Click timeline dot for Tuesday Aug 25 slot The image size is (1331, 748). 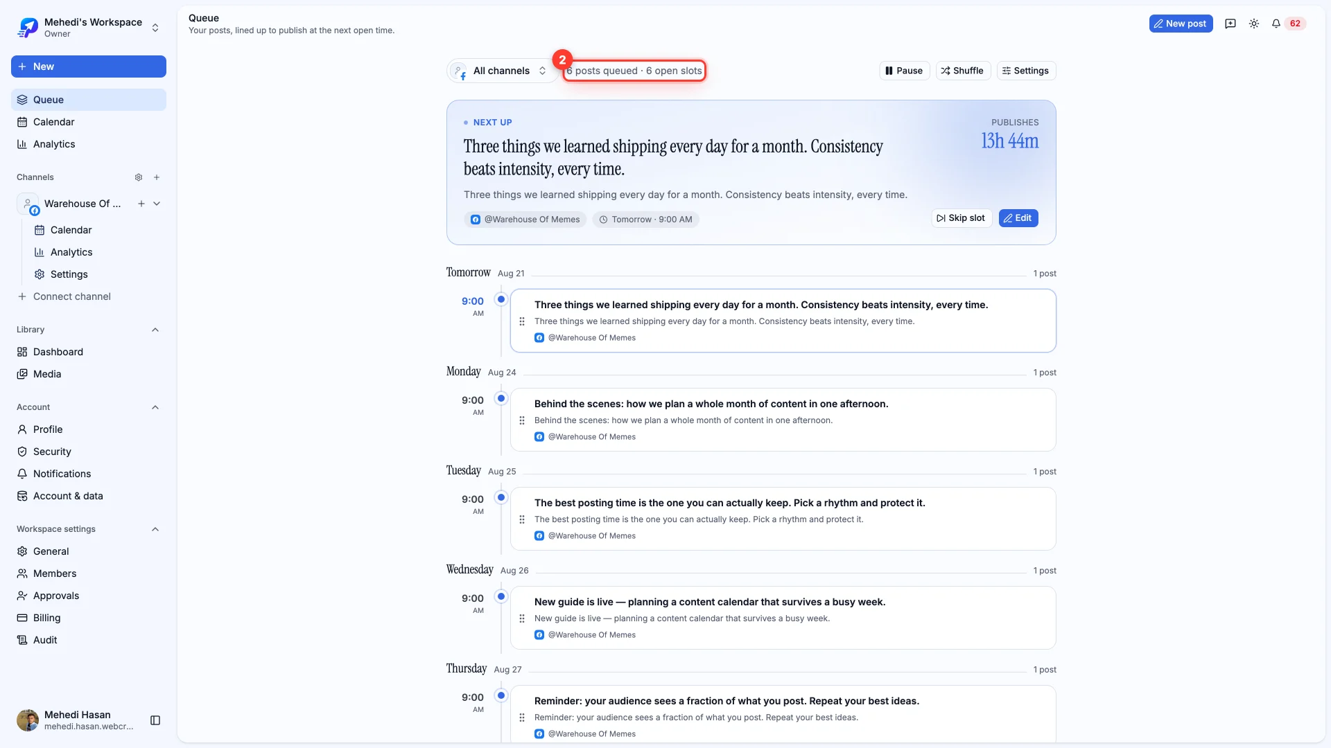click(x=501, y=497)
